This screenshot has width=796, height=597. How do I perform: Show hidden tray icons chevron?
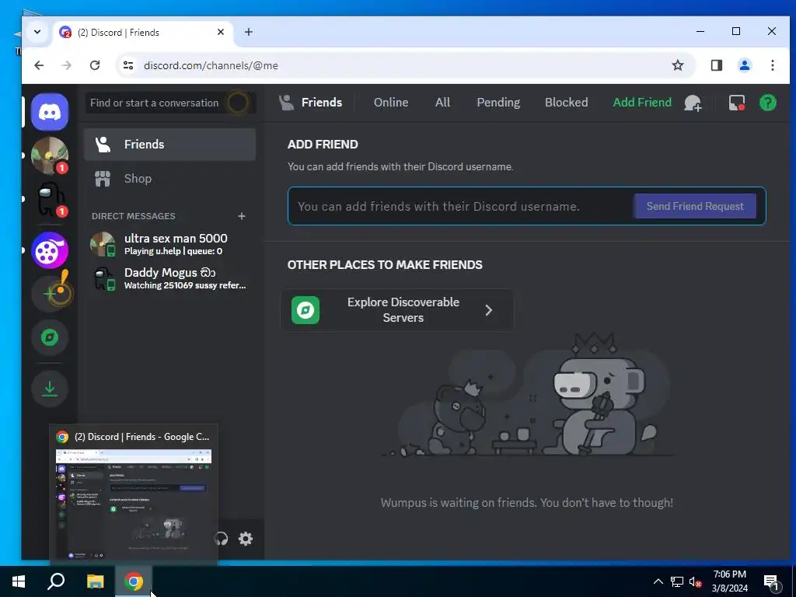(658, 581)
